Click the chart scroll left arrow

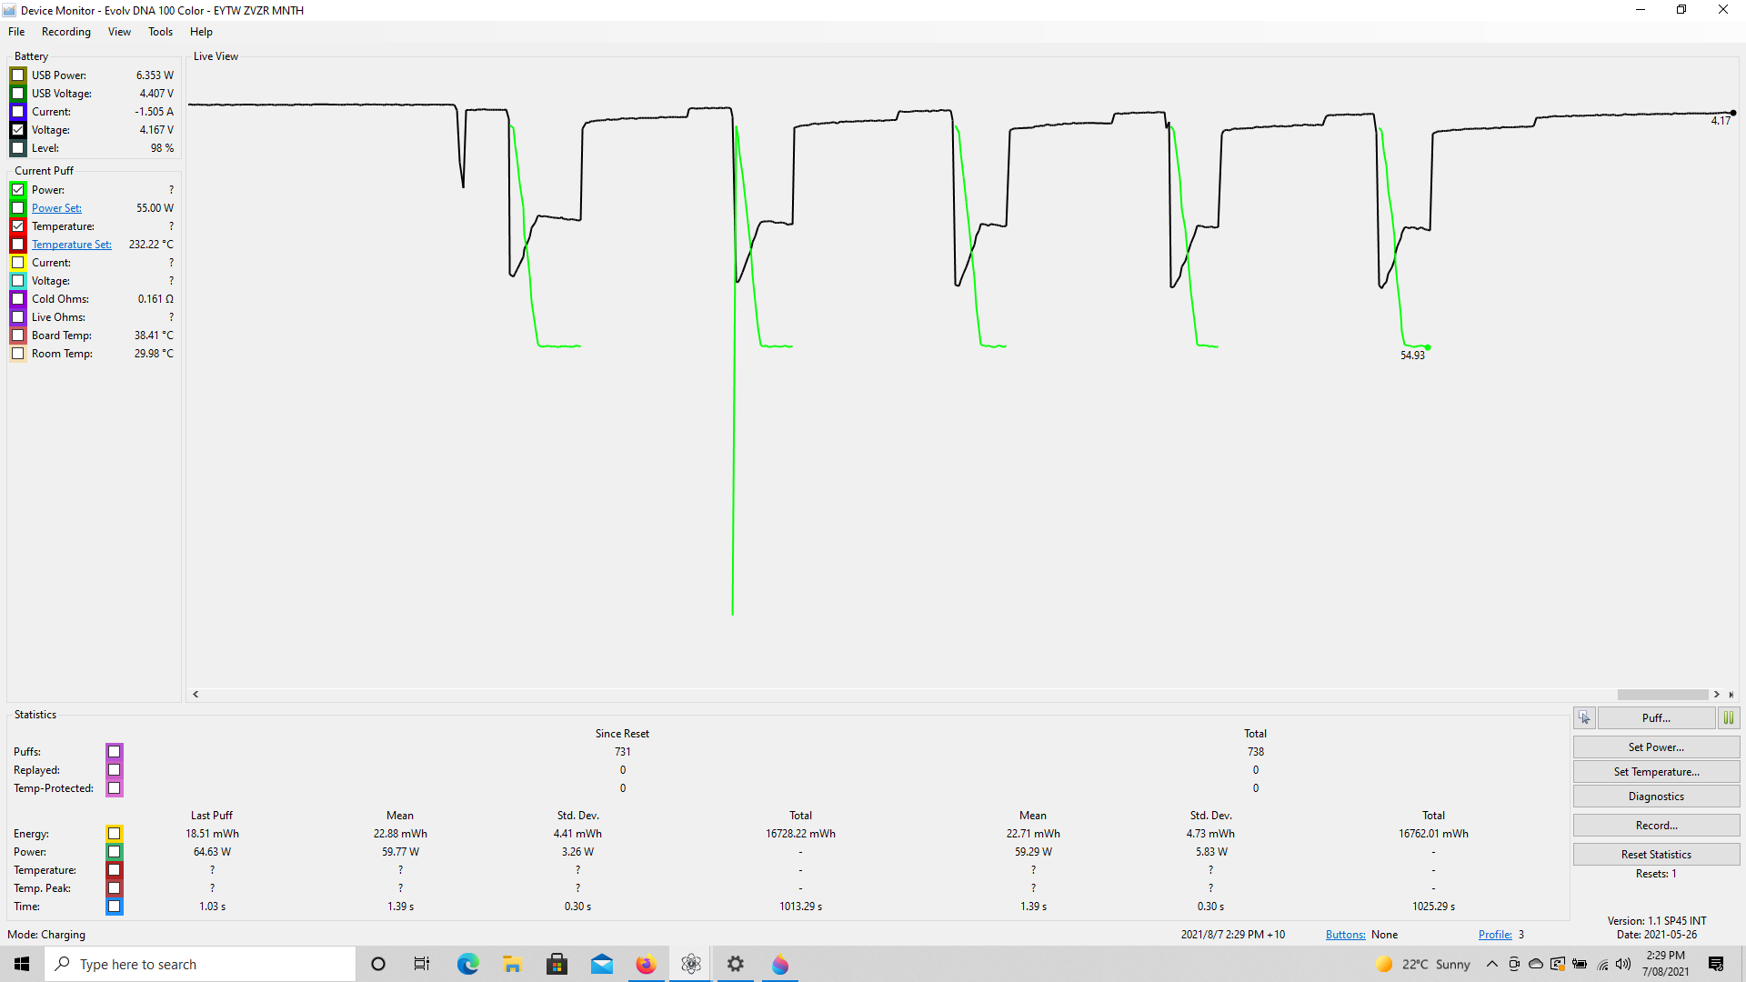[x=196, y=695]
